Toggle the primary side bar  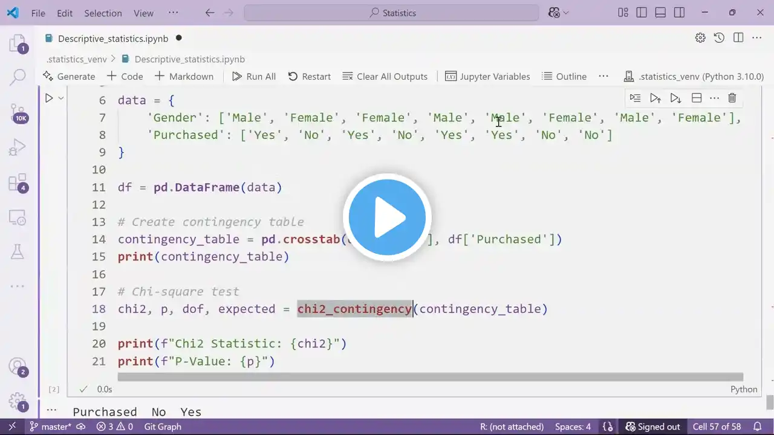pos(642,13)
